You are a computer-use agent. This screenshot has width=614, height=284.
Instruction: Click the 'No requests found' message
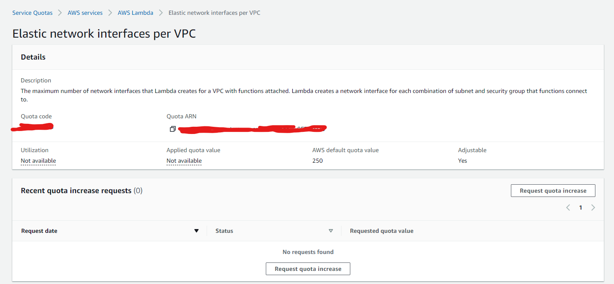click(308, 252)
